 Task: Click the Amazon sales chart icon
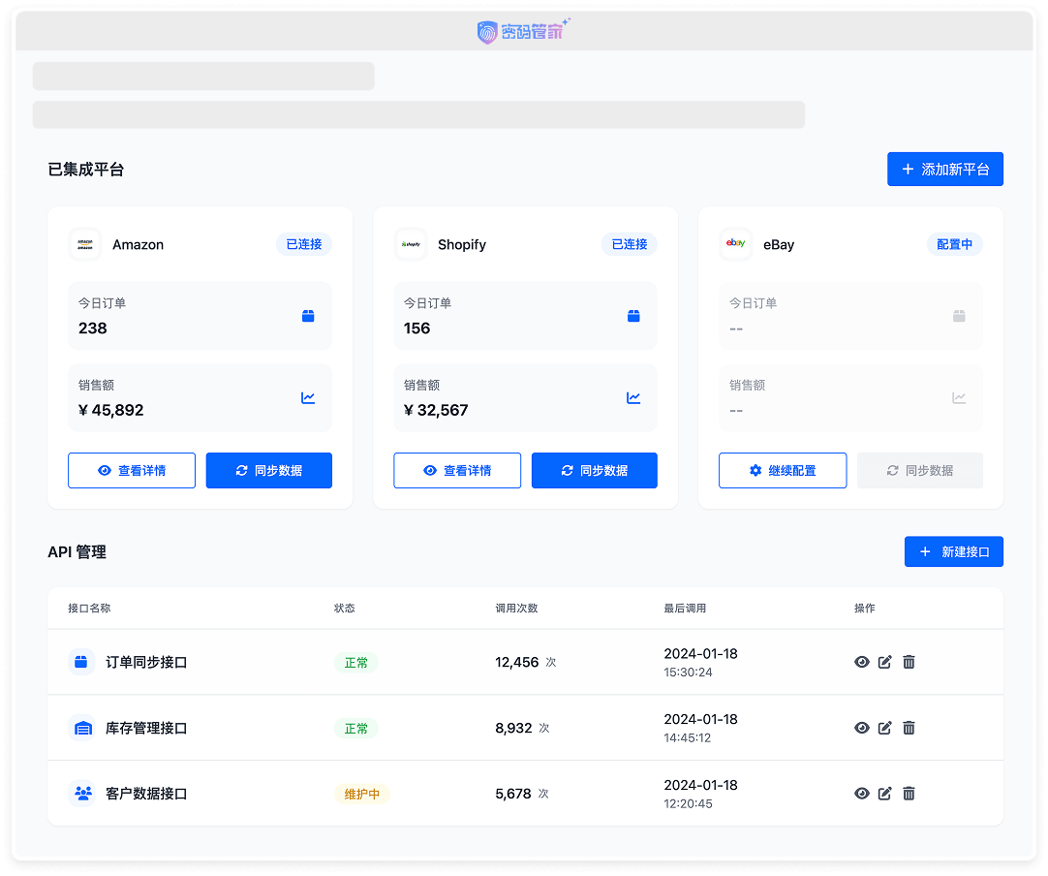308,397
